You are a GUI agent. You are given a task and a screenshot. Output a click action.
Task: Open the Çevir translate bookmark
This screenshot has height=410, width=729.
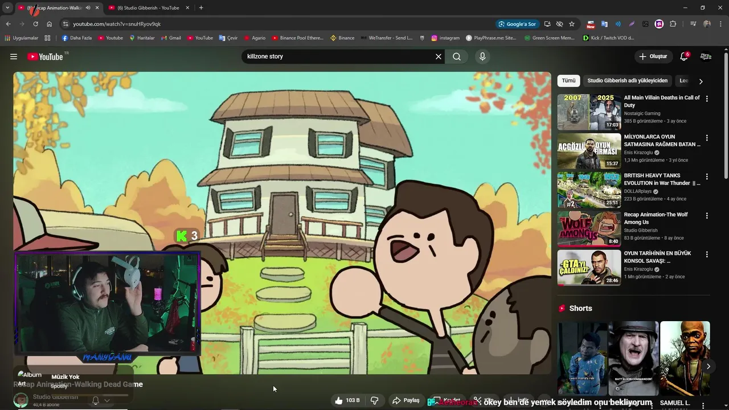[228, 38]
